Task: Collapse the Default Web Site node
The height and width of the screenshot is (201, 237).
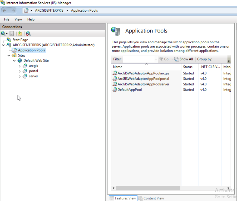Action: point(14,61)
